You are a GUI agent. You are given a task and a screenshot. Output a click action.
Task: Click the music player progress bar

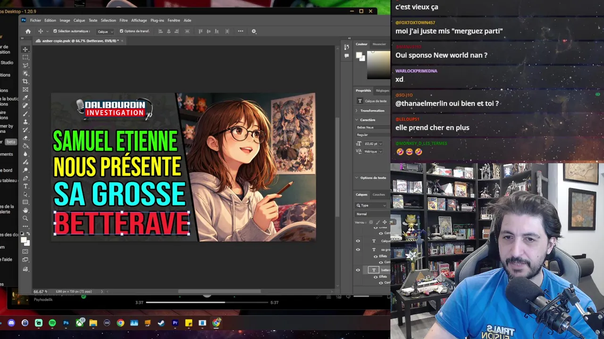207,302
